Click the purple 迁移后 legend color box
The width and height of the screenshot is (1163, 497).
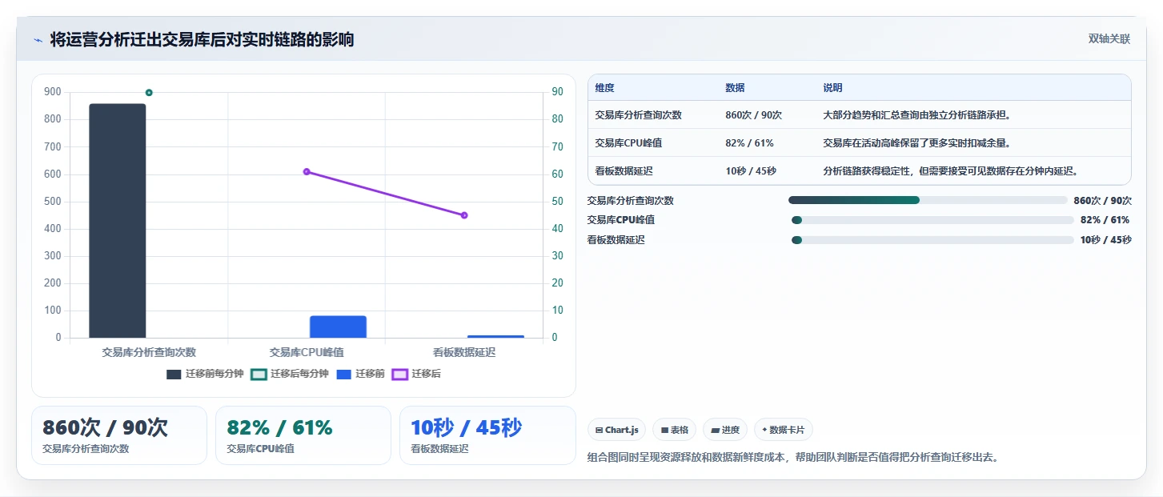[399, 374]
